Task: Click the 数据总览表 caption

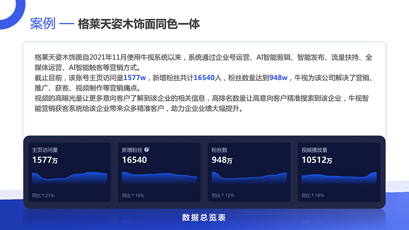Action: coord(204,217)
